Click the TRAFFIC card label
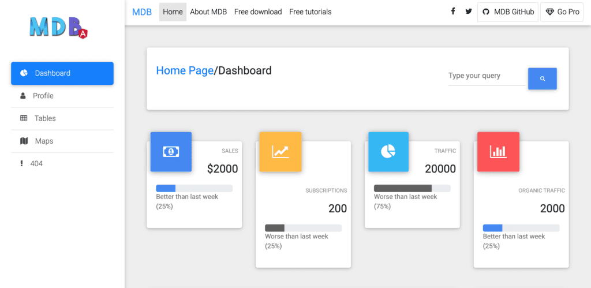Image resolution: width=591 pixels, height=288 pixels. 445,151
